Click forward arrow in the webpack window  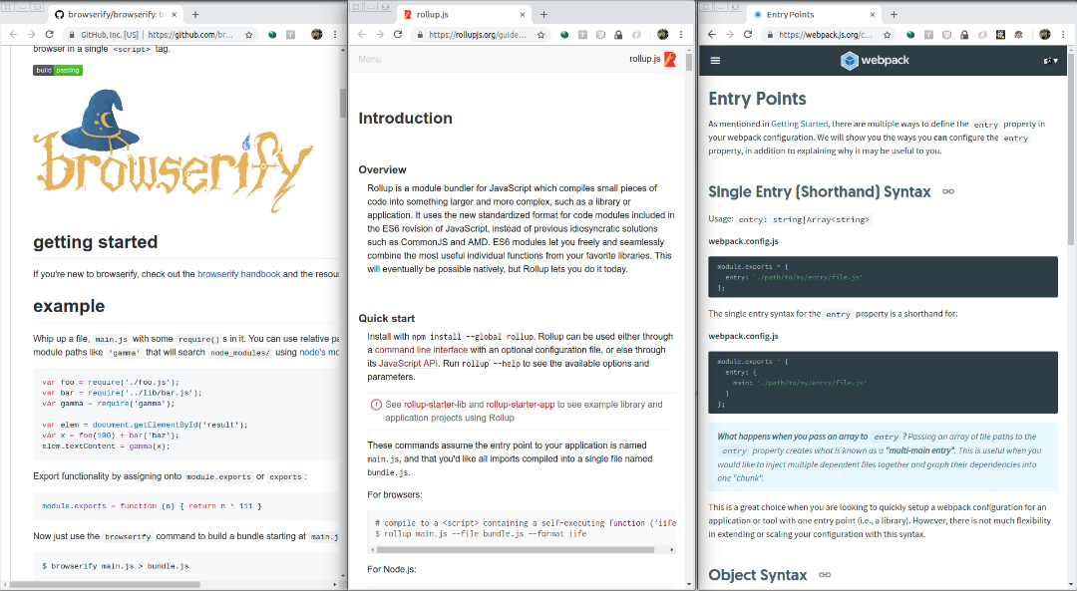click(x=729, y=34)
